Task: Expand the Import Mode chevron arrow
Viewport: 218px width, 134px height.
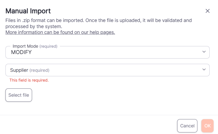Action: 204,52
